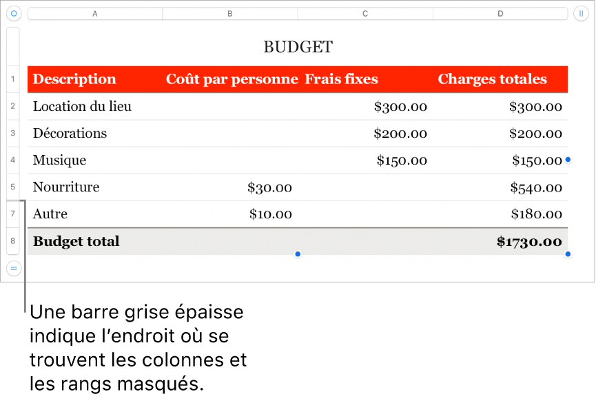Viewport: 596px width, 403px height.
Task: Select row 1 header tab
Action: point(13,79)
